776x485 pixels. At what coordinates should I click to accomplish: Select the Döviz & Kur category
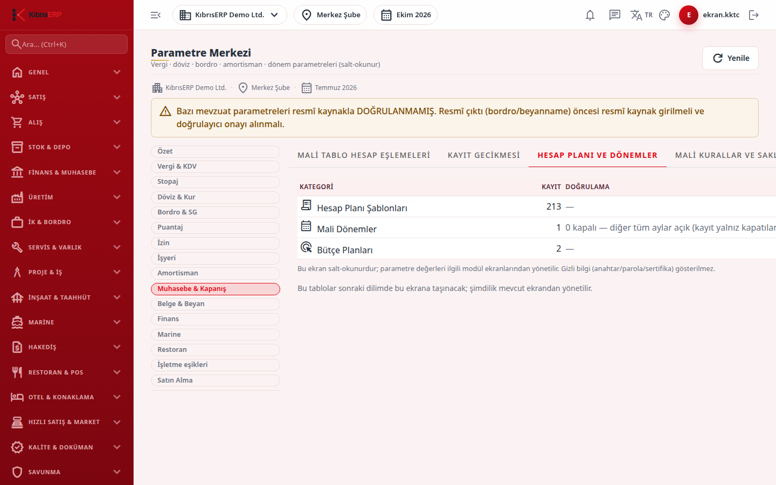point(216,197)
